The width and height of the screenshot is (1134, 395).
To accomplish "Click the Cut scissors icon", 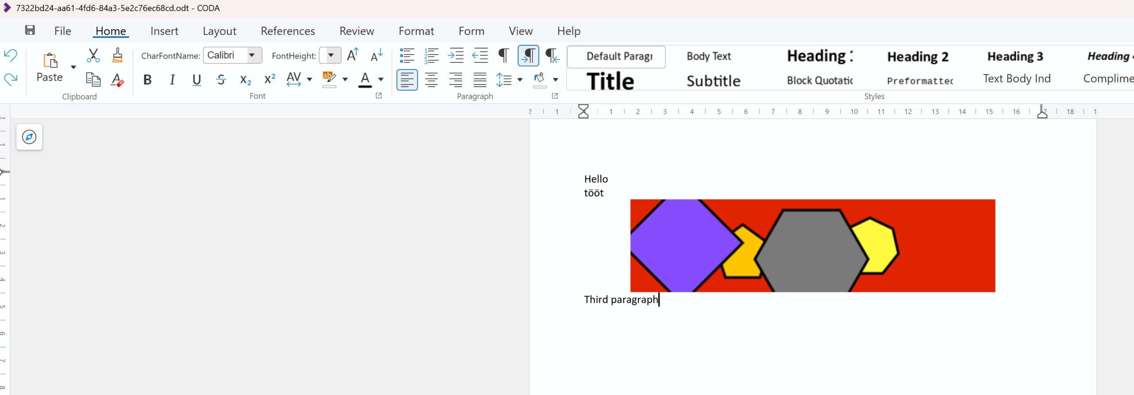I will tap(93, 55).
